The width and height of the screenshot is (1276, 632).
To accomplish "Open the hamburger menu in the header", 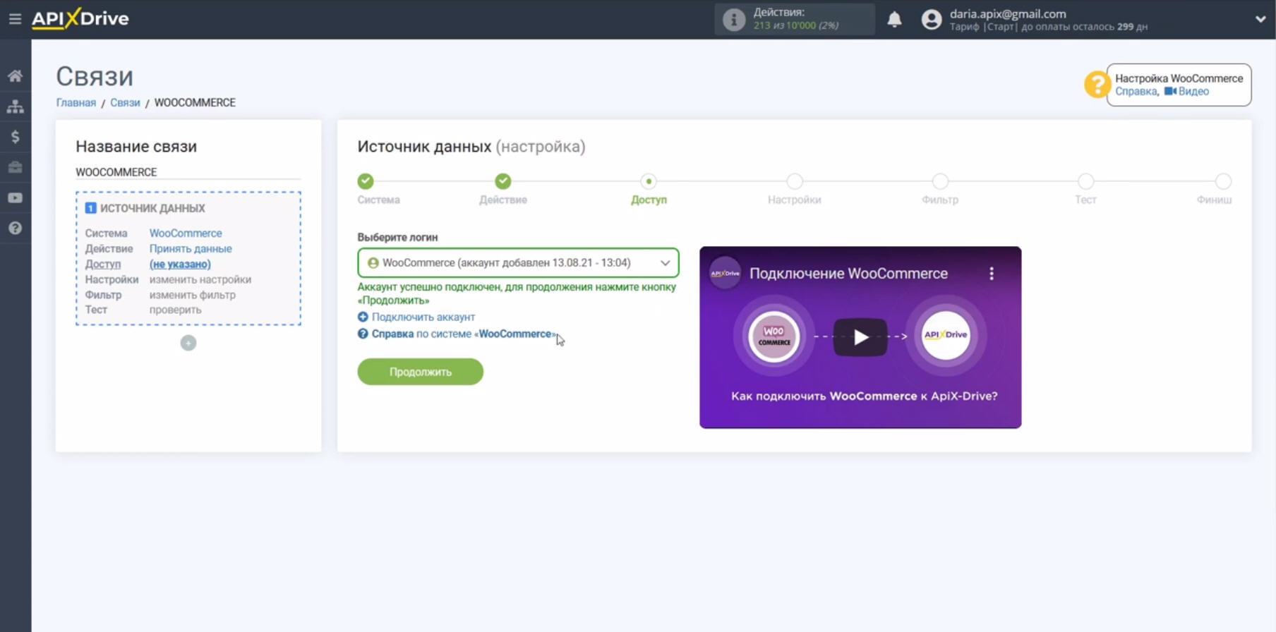I will click(15, 19).
